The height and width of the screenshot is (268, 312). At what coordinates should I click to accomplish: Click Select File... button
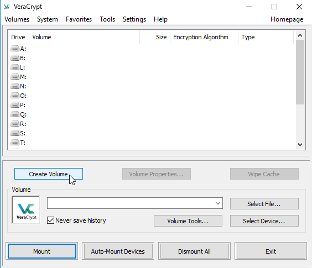point(264,204)
